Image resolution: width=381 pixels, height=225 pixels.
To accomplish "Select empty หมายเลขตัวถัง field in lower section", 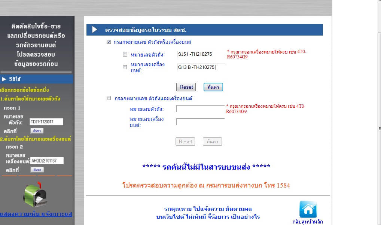I will point(200,109).
